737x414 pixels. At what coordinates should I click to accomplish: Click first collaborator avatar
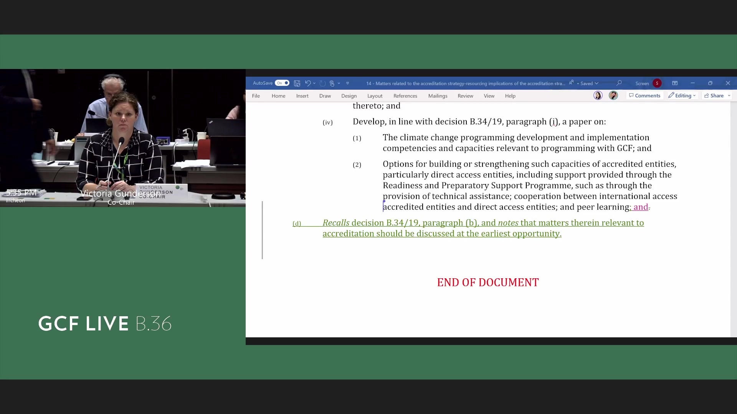pyautogui.click(x=598, y=95)
